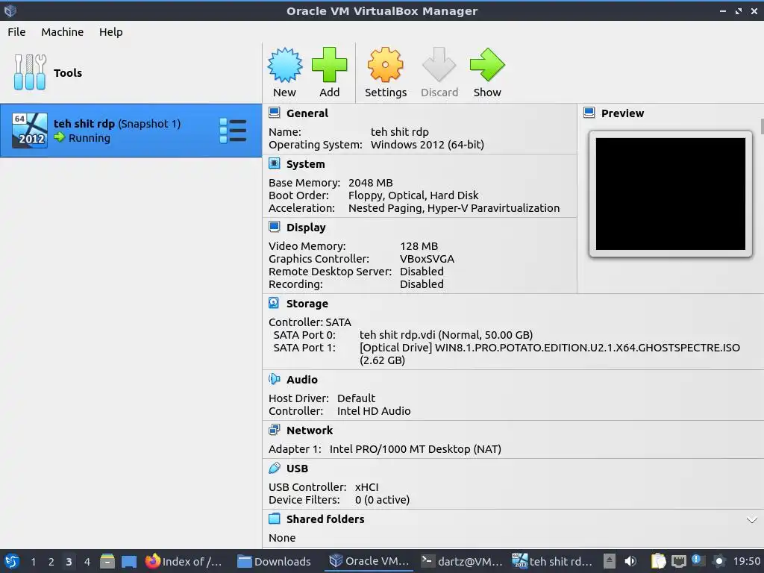Click the eject removable media tray icon
The image size is (764, 573).
[x=609, y=561]
